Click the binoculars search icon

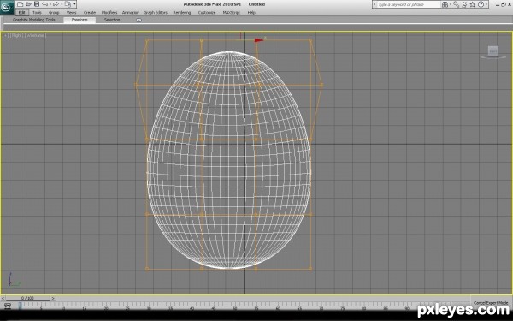tap(445, 4)
